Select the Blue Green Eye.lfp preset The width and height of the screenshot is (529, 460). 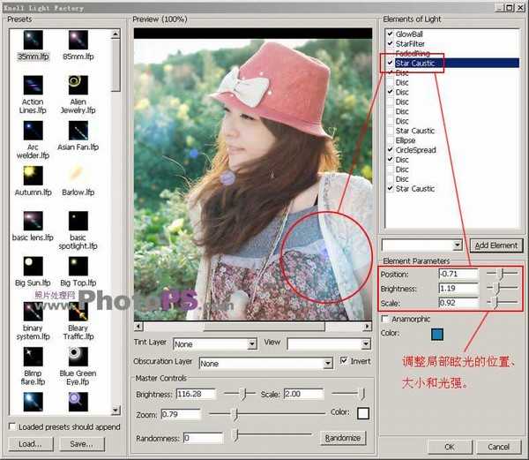coord(77,357)
